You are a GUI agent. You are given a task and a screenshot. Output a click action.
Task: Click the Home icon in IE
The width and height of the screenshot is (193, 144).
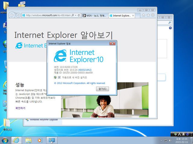tap(144, 15)
